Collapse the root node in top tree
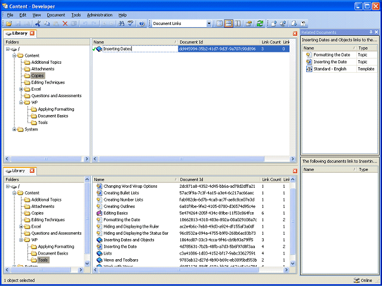This screenshot has height=286, width=382. pos(8,49)
